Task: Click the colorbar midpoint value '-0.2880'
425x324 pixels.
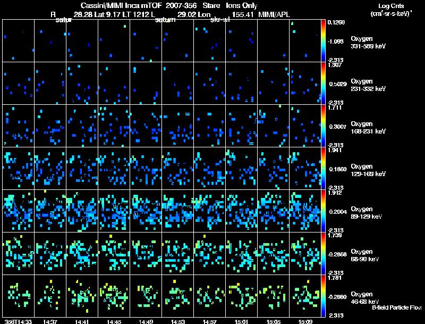Action: click(337, 297)
